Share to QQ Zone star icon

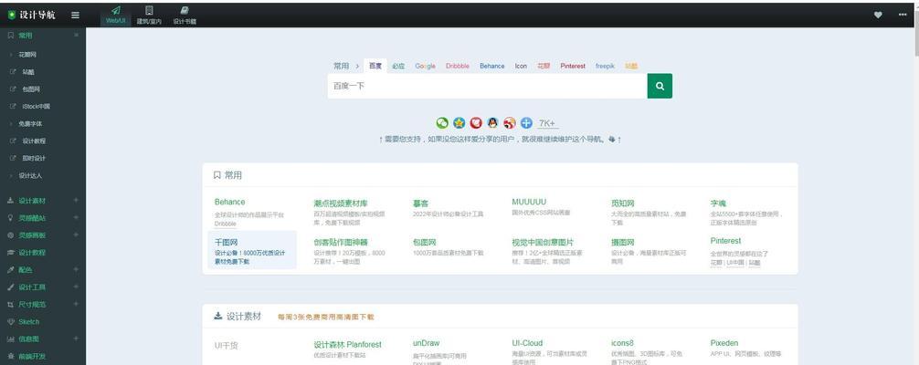459,122
